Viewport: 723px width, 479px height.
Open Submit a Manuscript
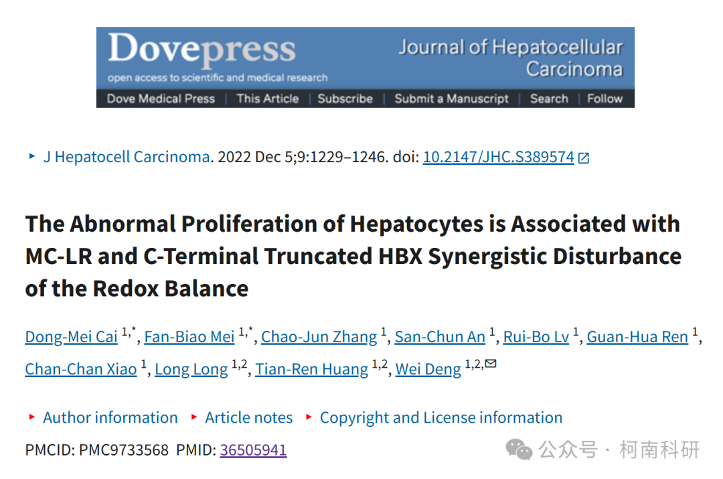451,98
